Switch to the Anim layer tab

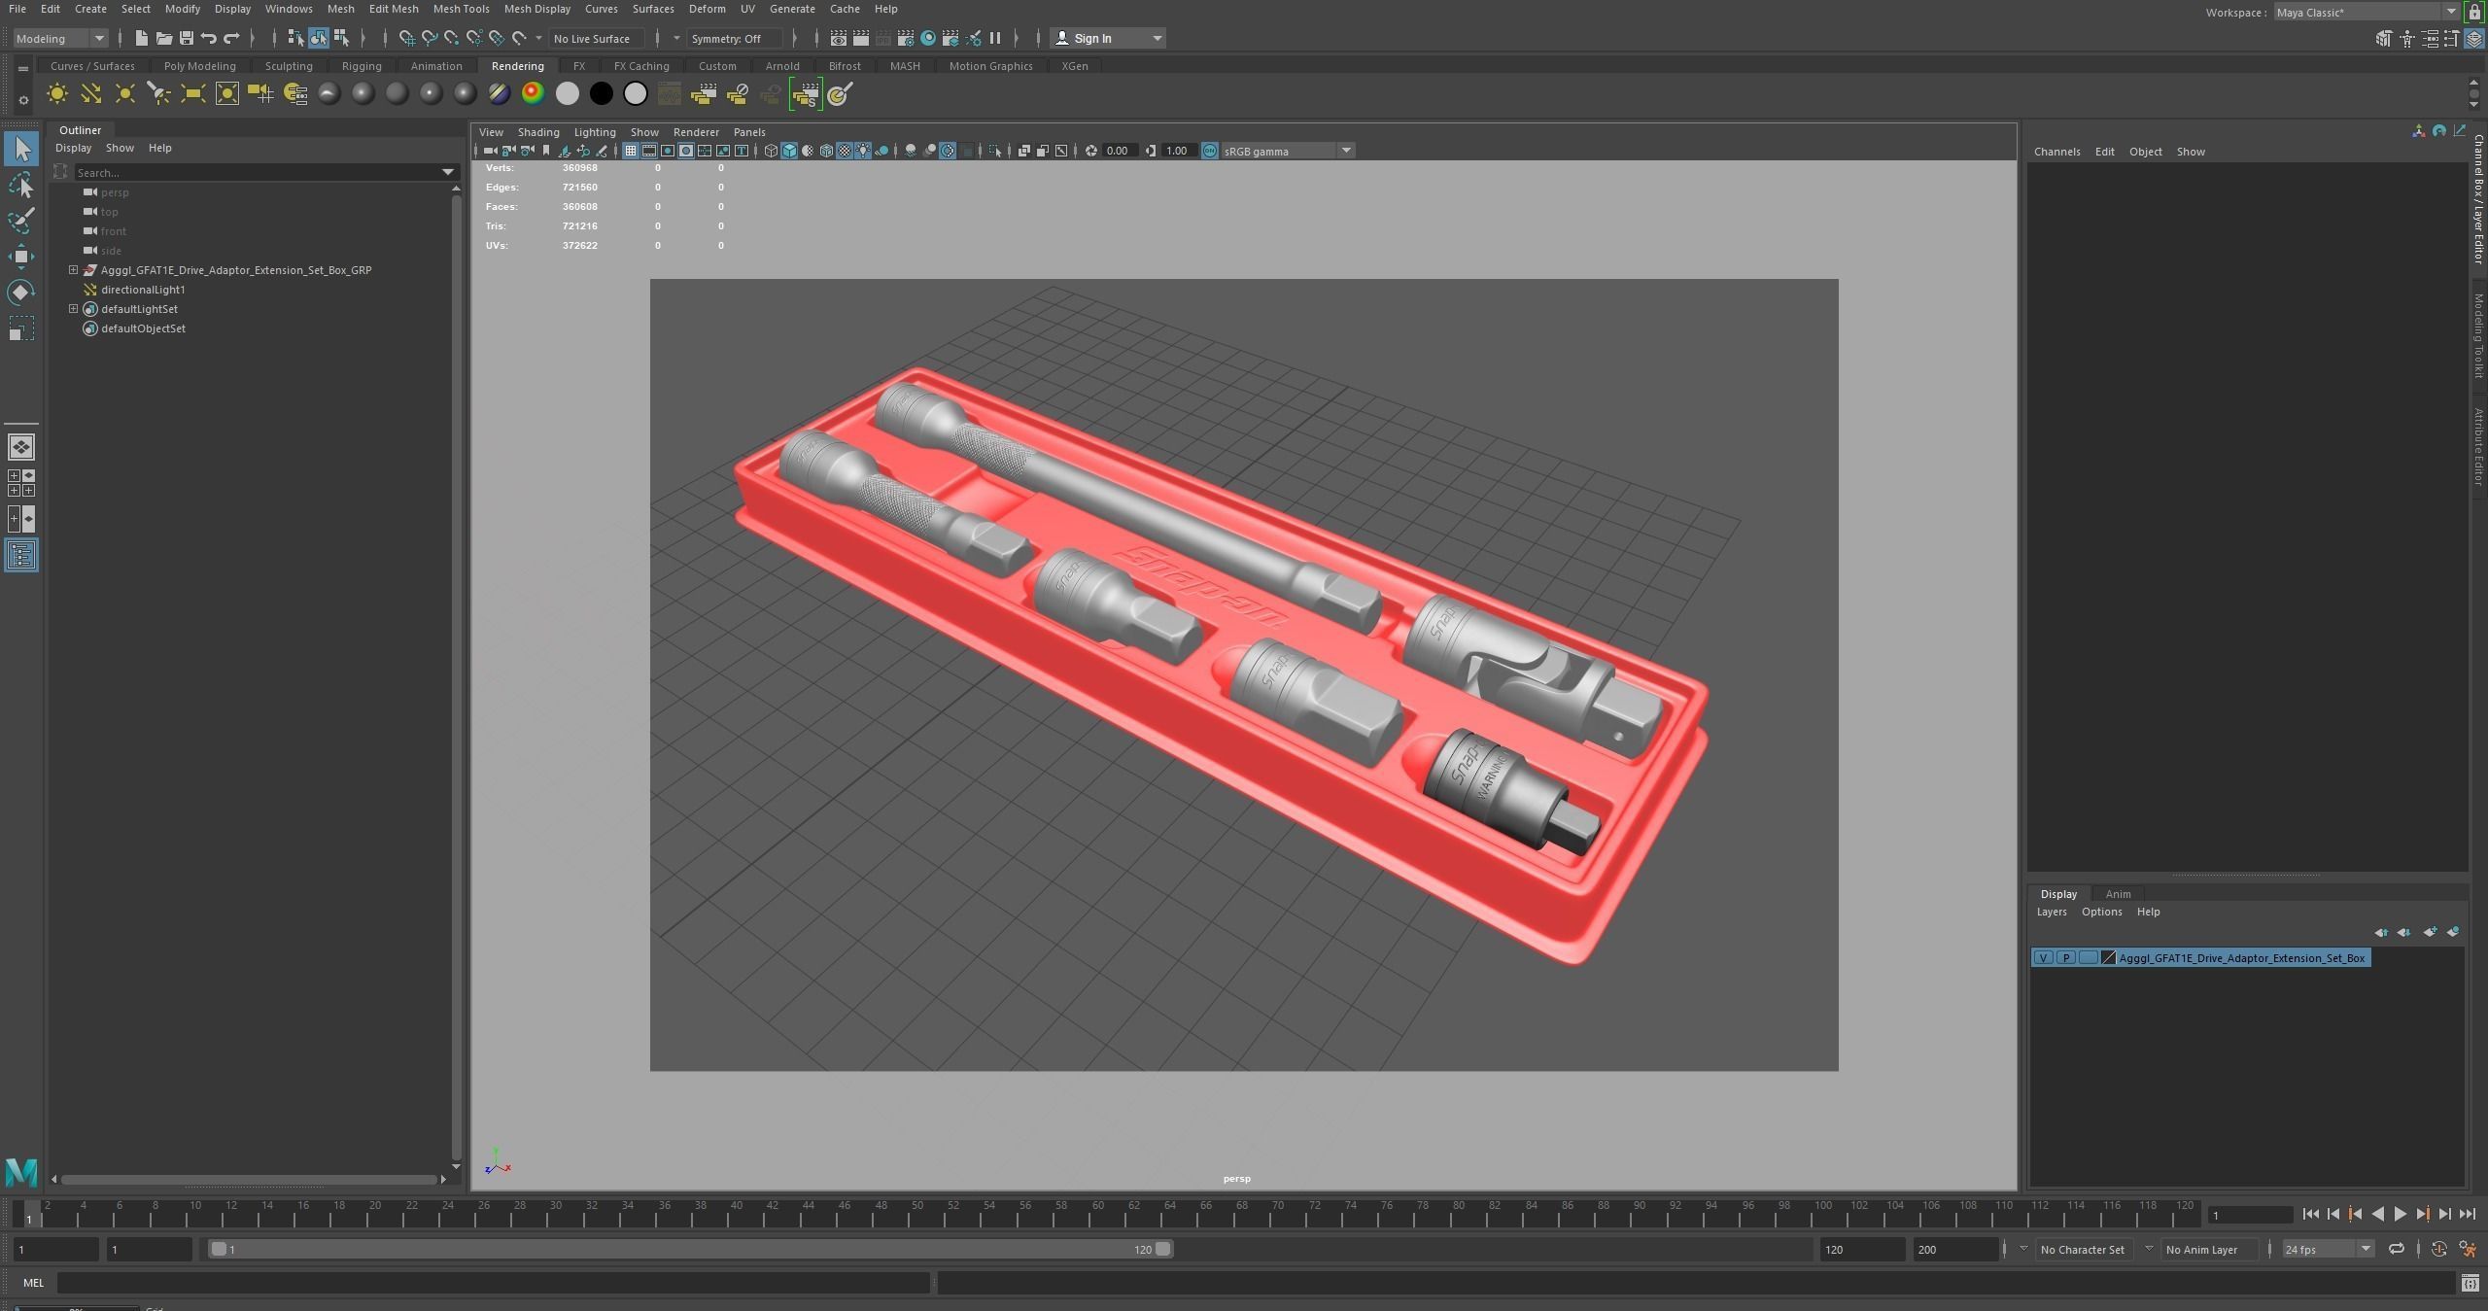pyautogui.click(x=2118, y=894)
